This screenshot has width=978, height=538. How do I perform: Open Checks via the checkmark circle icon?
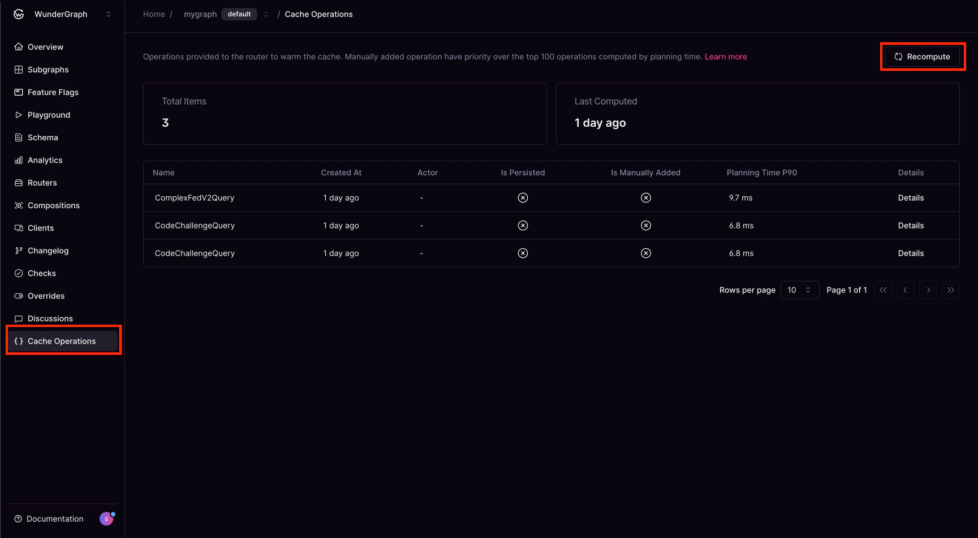pos(19,273)
